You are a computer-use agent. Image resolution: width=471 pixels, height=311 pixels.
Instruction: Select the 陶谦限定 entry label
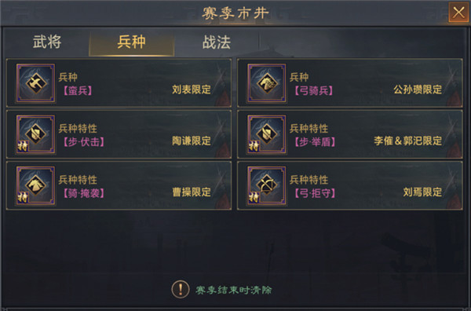pos(192,141)
